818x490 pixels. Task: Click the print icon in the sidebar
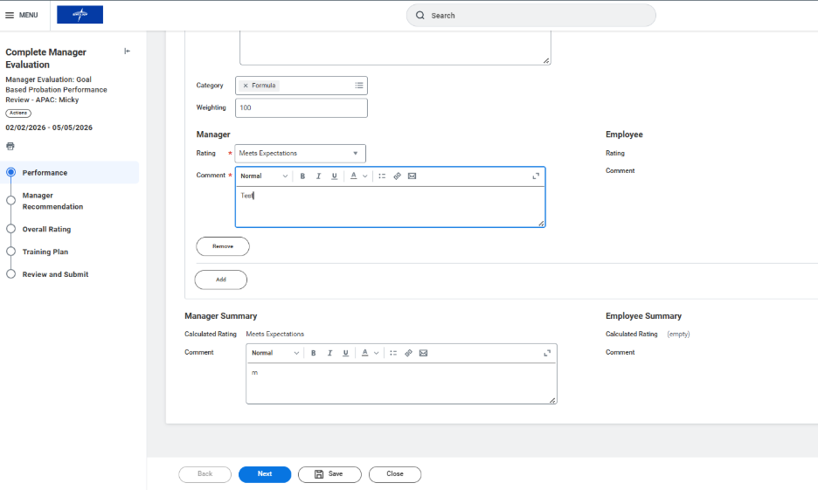tap(10, 147)
